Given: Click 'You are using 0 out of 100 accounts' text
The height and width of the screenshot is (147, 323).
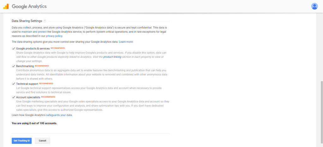Looking at the screenshot, I should [x=34, y=123].
